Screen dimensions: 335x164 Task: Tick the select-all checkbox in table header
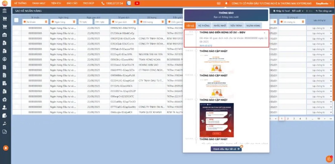click(x=16, y=20)
